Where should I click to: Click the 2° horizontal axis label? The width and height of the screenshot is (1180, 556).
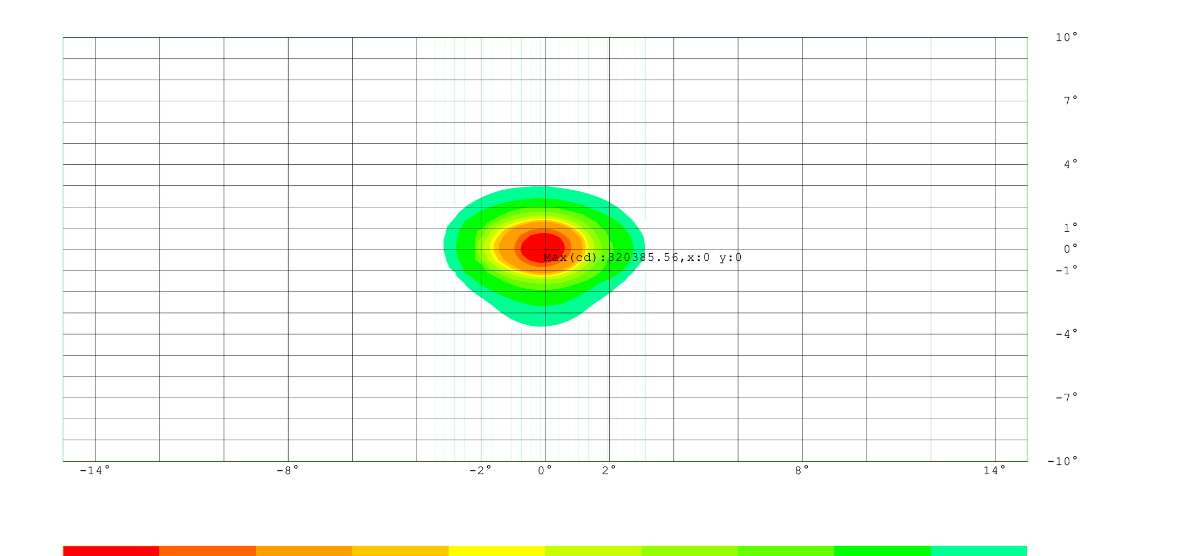[609, 471]
